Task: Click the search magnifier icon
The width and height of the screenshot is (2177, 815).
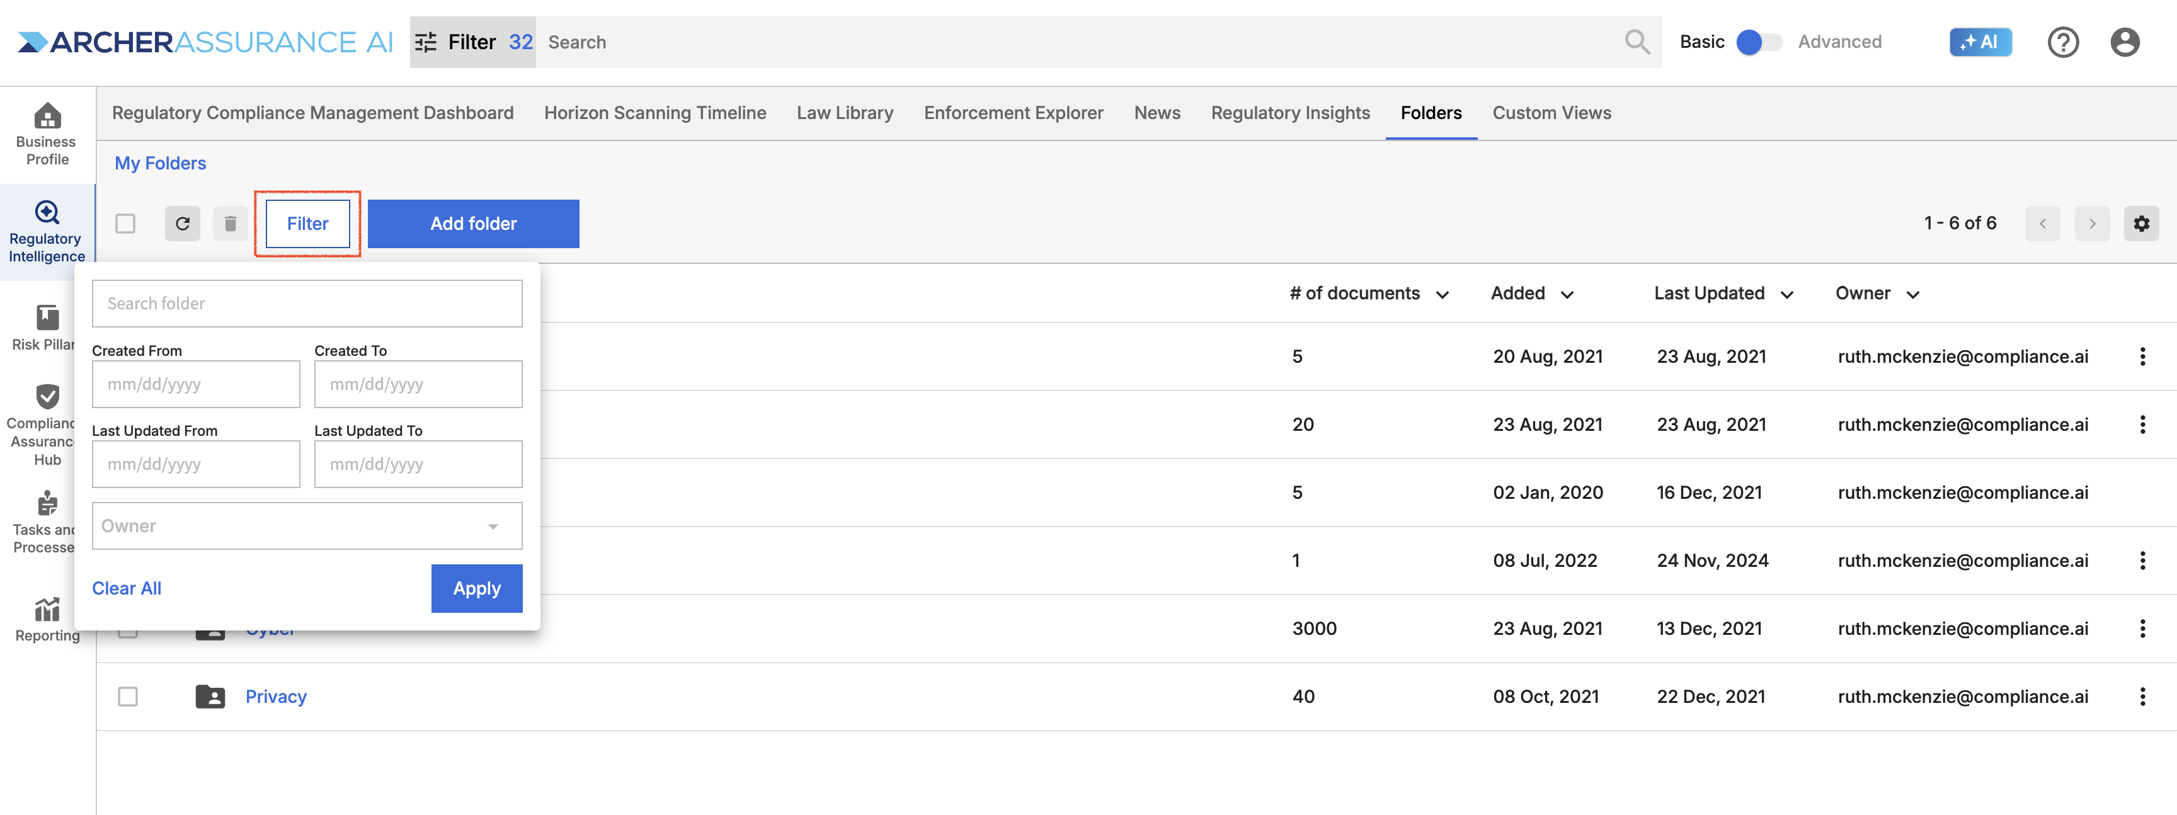Action: (x=1636, y=42)
